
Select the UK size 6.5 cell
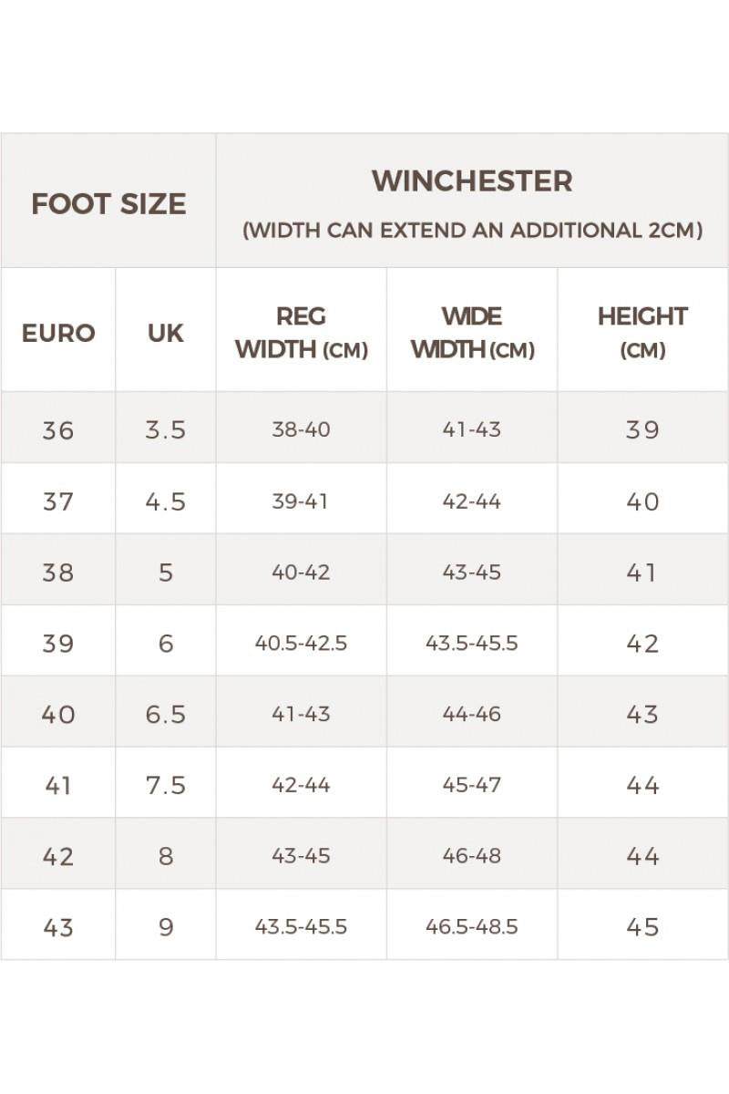(166, 714)
